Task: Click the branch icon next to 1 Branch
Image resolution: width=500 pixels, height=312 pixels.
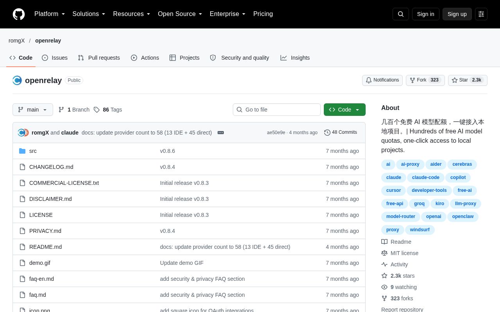Action: [x=61, y=110]
